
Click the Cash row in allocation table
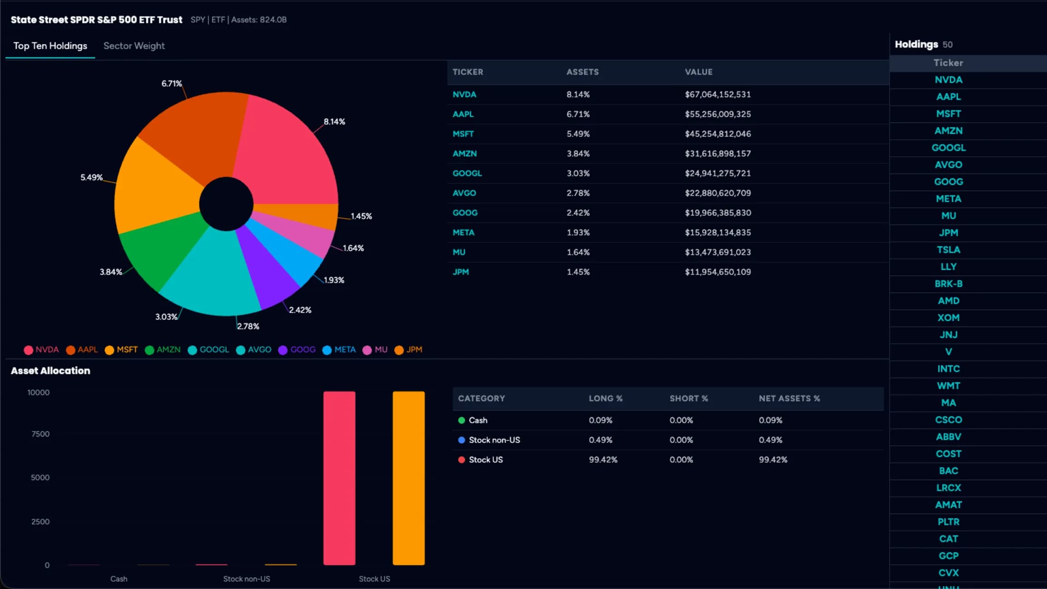[668, 420]
